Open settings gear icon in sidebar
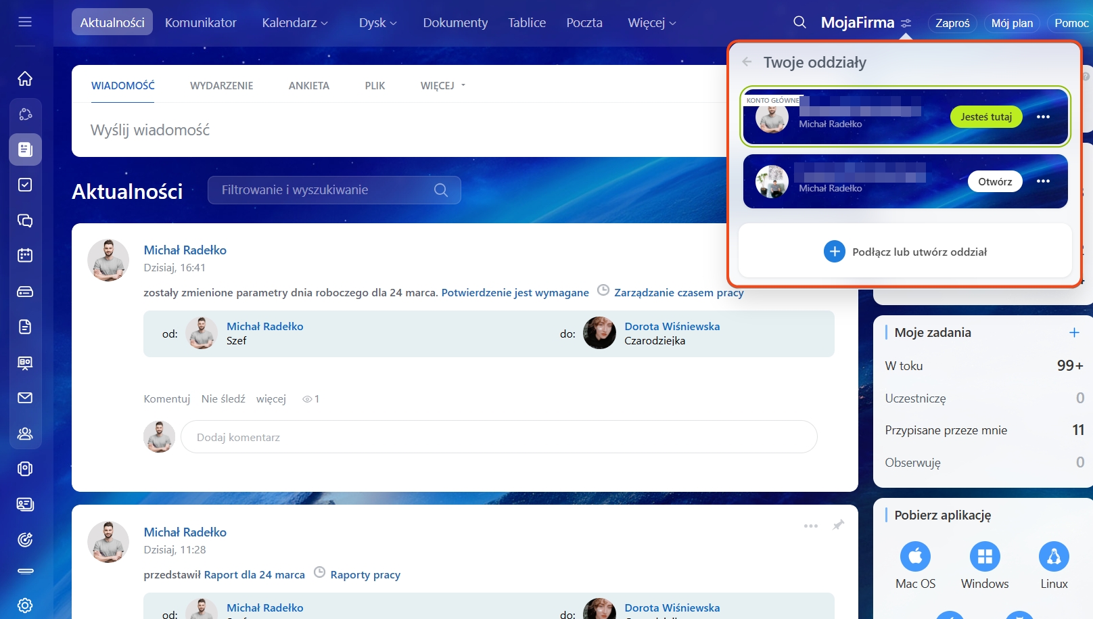 25,605
